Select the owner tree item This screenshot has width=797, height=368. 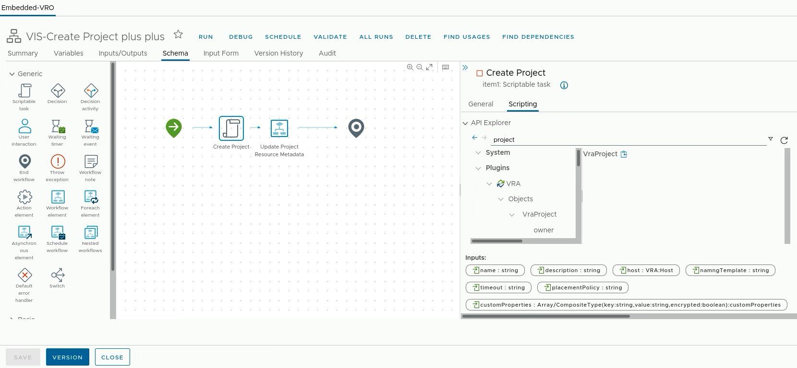pos(543,230)
